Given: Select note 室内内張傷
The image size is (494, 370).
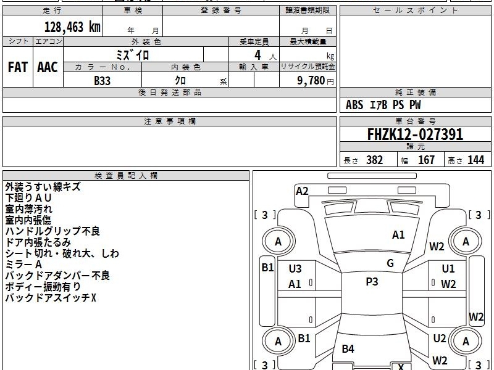Looking at the screenshot, I should (x=28, y=220).
